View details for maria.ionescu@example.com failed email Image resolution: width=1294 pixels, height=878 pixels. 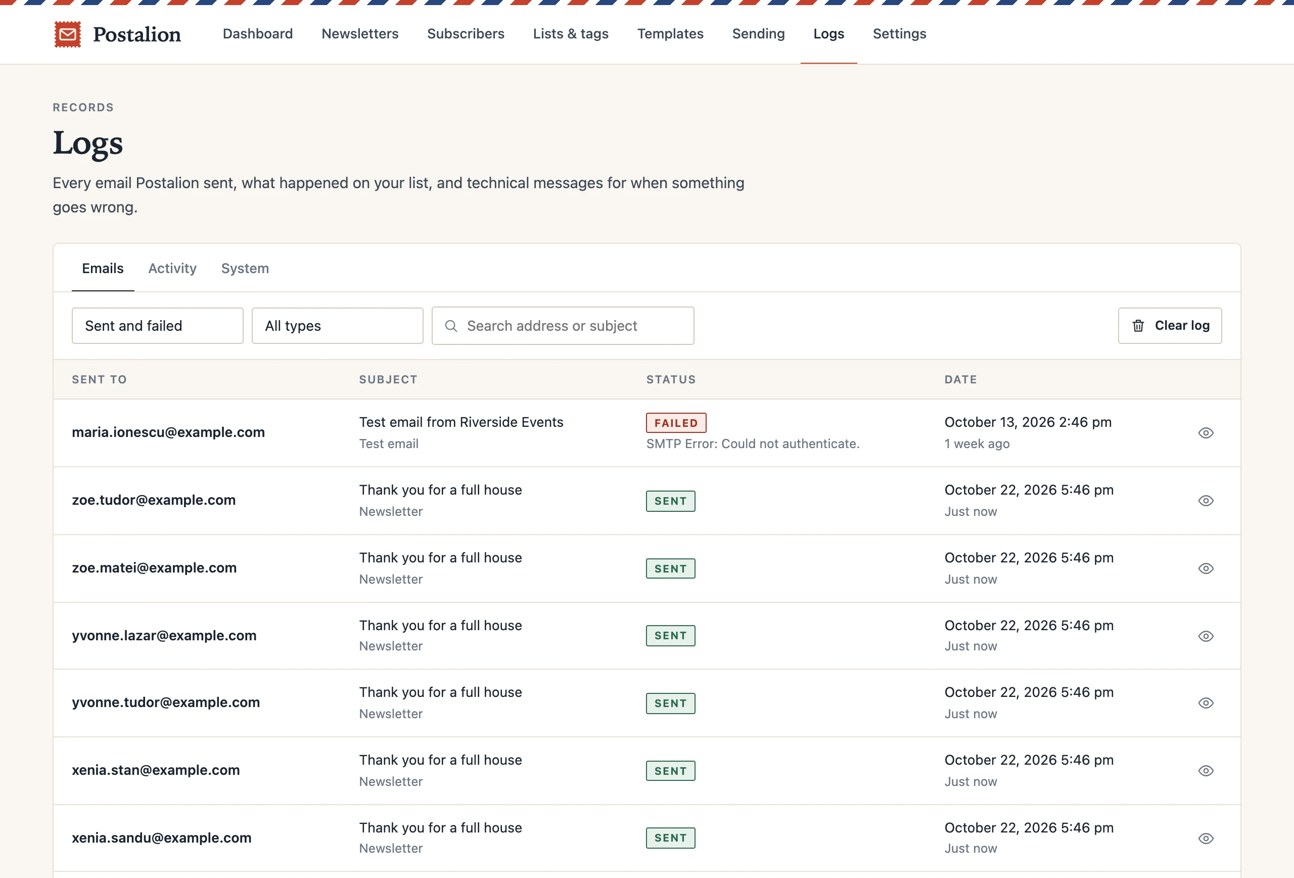click(1206, 433)
